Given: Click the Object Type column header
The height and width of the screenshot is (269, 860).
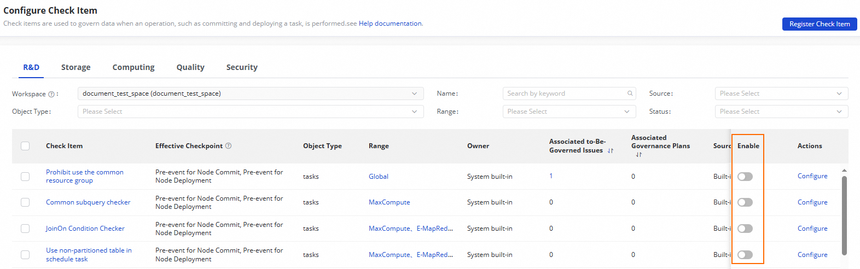Looking at the screenshot, I should tap(322, 146).
